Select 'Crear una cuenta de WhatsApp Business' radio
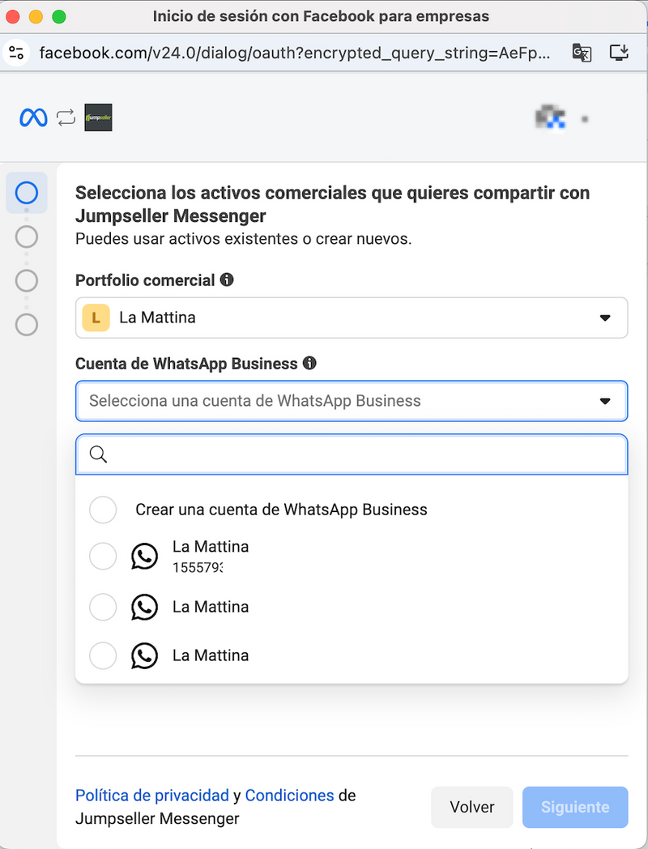This screenshot has width=648, height=849. pos(103,510)
